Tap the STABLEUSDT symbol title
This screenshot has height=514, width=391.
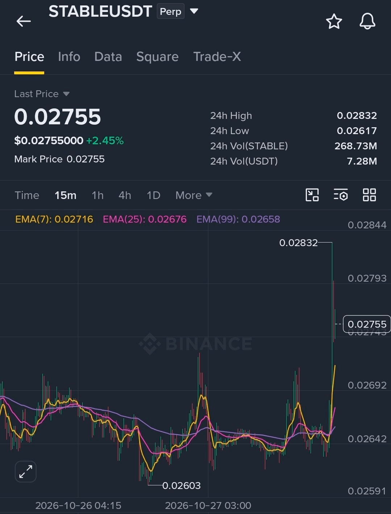click(100, 11)
